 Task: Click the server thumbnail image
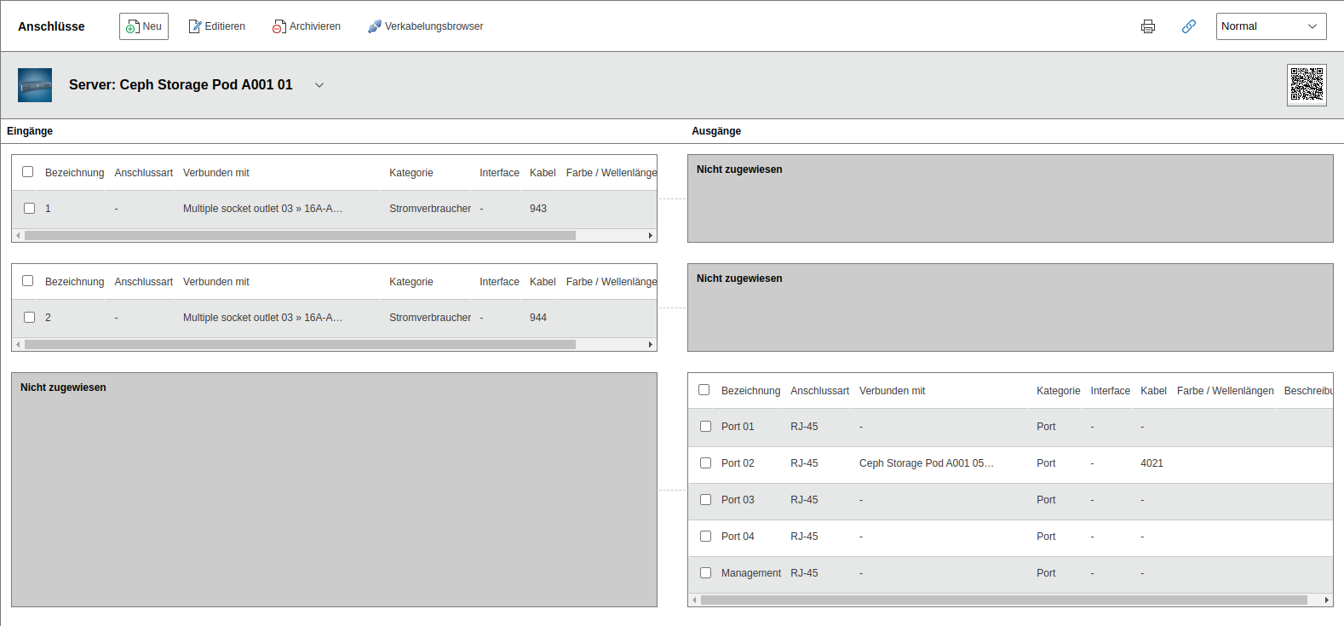(x=35, y=85)
